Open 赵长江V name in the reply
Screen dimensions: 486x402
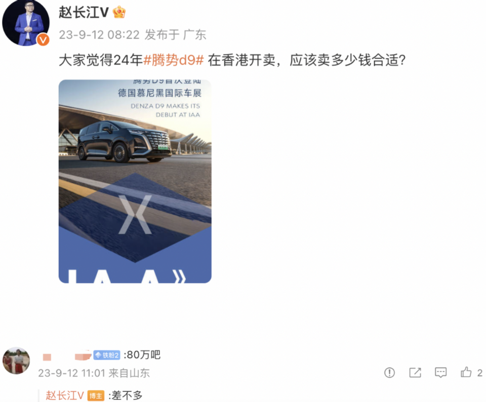[x=65, y=395]
